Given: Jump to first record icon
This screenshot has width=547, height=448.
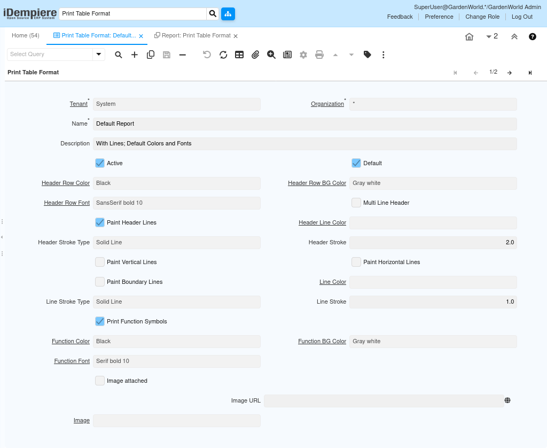Looking at the screenshot, I should (455, 73).
